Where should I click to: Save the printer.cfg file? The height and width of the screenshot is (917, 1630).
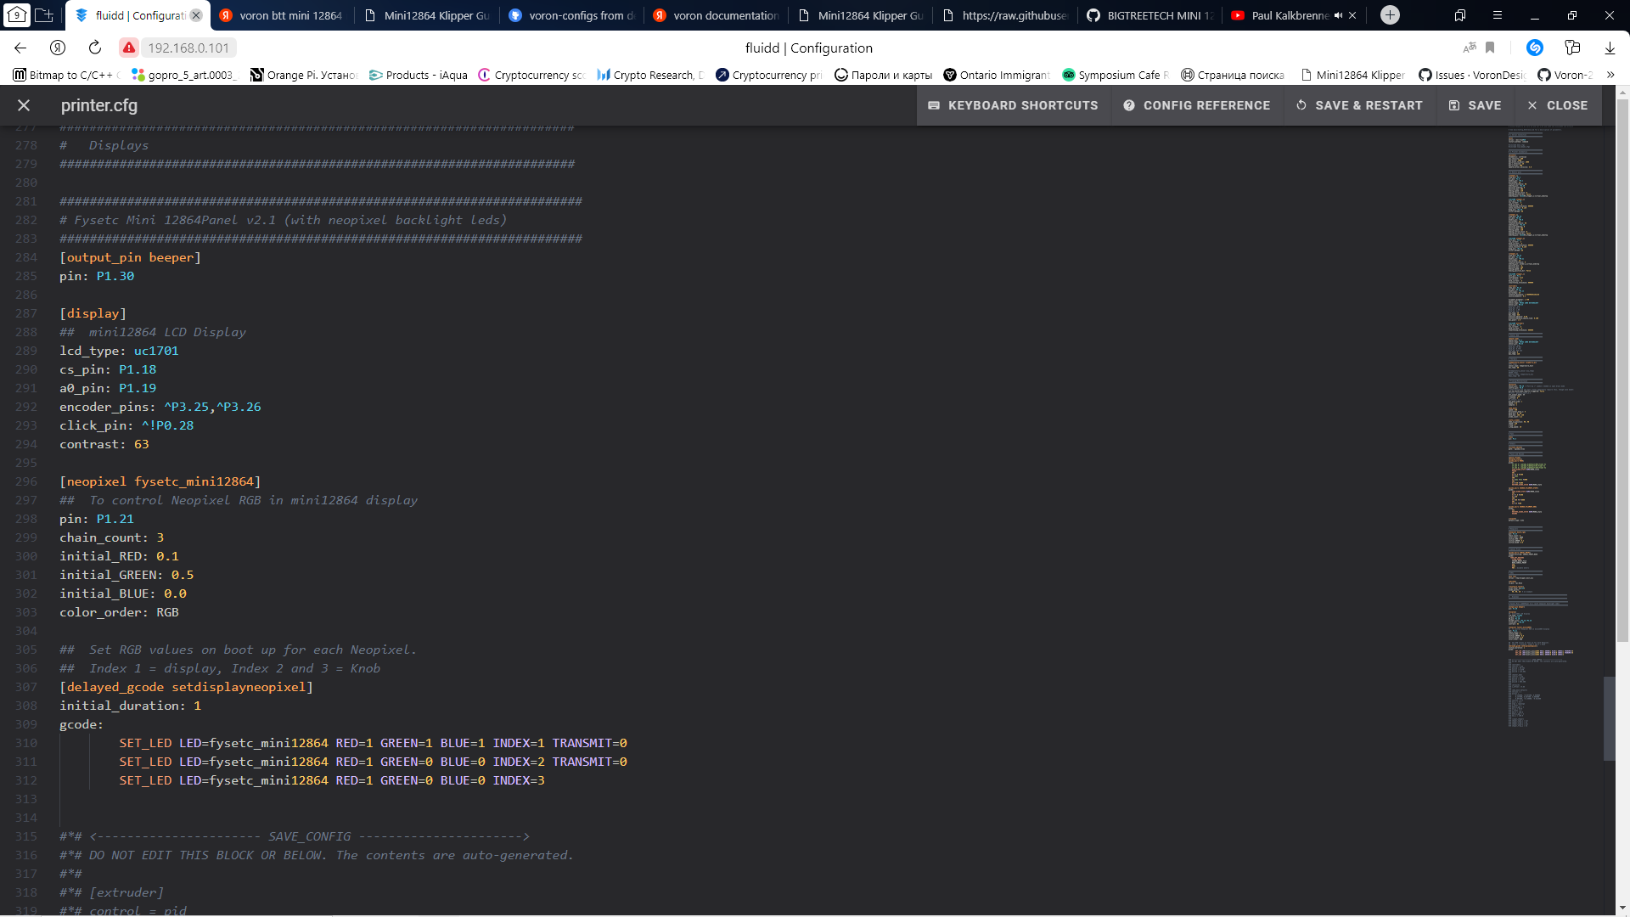tap(1475, 105)
